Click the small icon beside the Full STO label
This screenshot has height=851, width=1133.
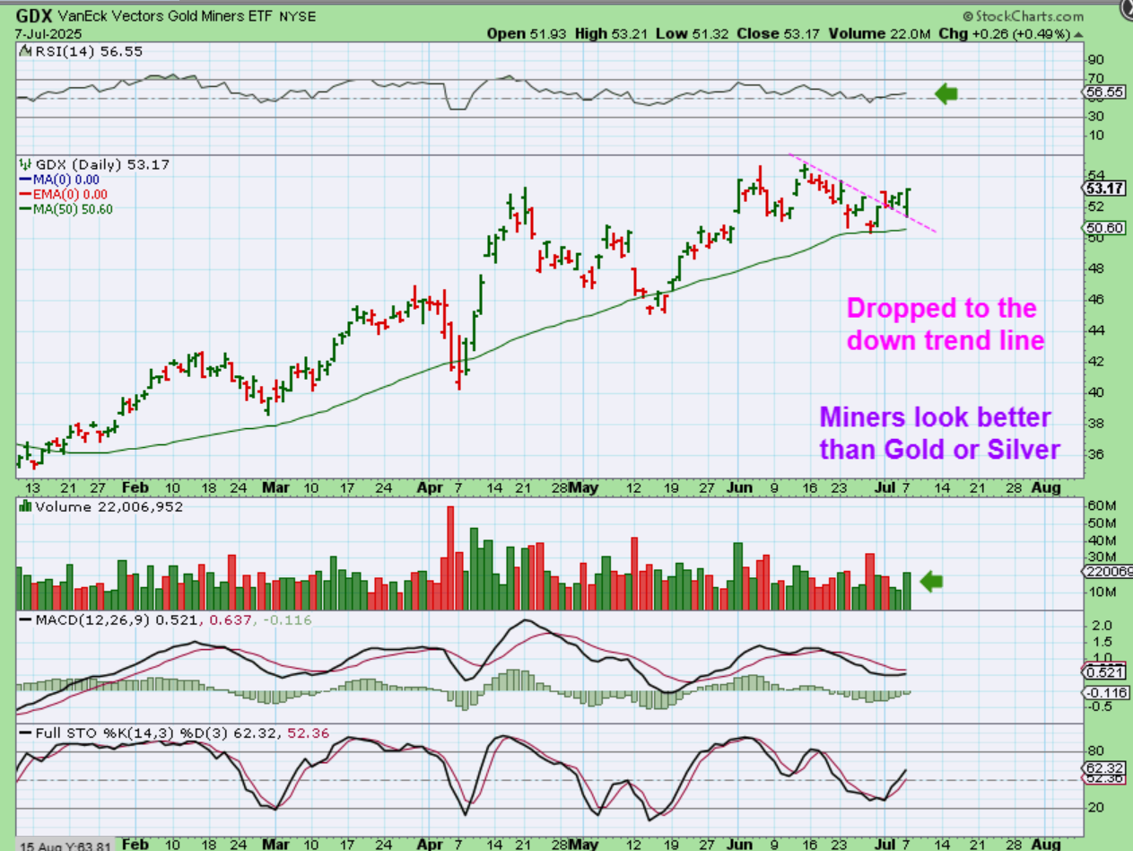23,733
